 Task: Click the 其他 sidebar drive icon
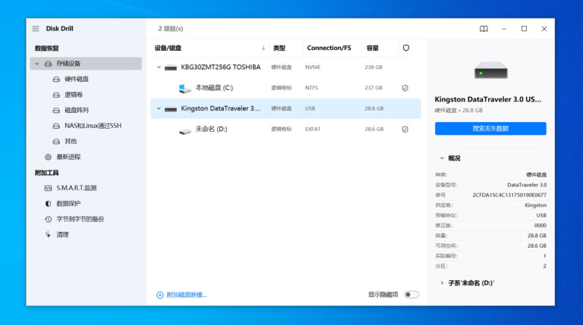(56, 142)
